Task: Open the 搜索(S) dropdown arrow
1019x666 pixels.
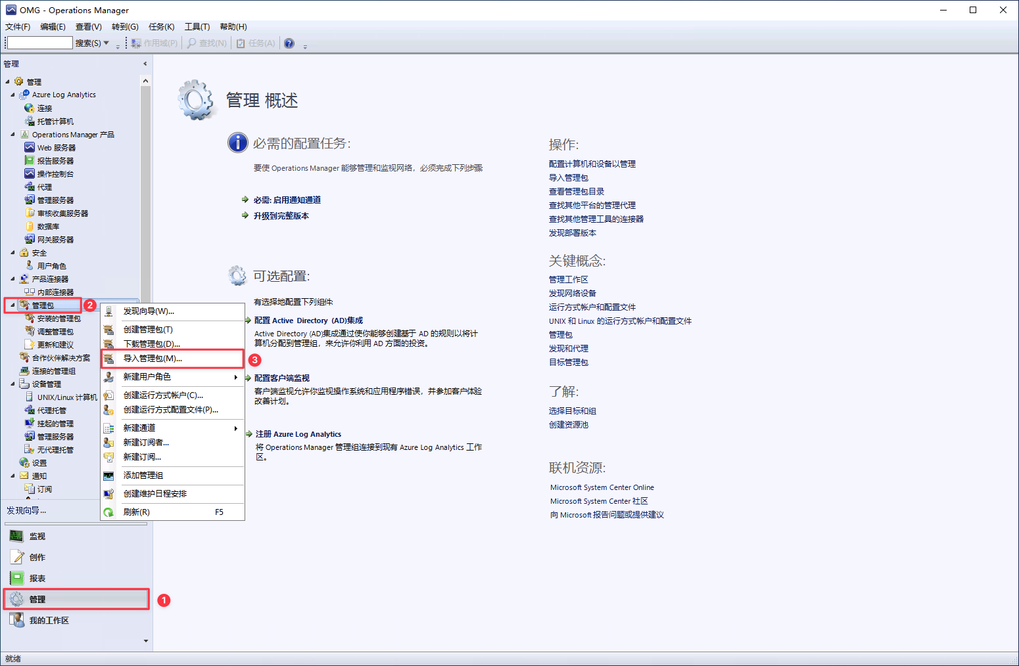Action: click(x=106, y=43)
